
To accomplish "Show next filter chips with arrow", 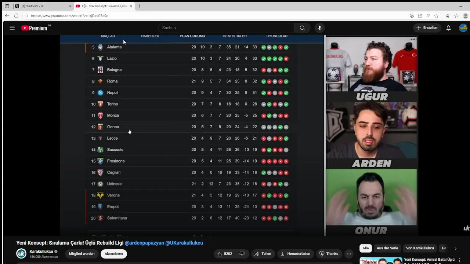I will point(455,249).
